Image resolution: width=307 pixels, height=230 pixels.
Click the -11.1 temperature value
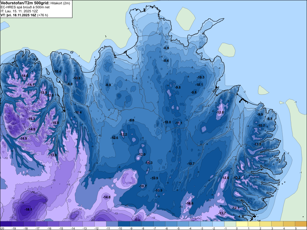179,123
